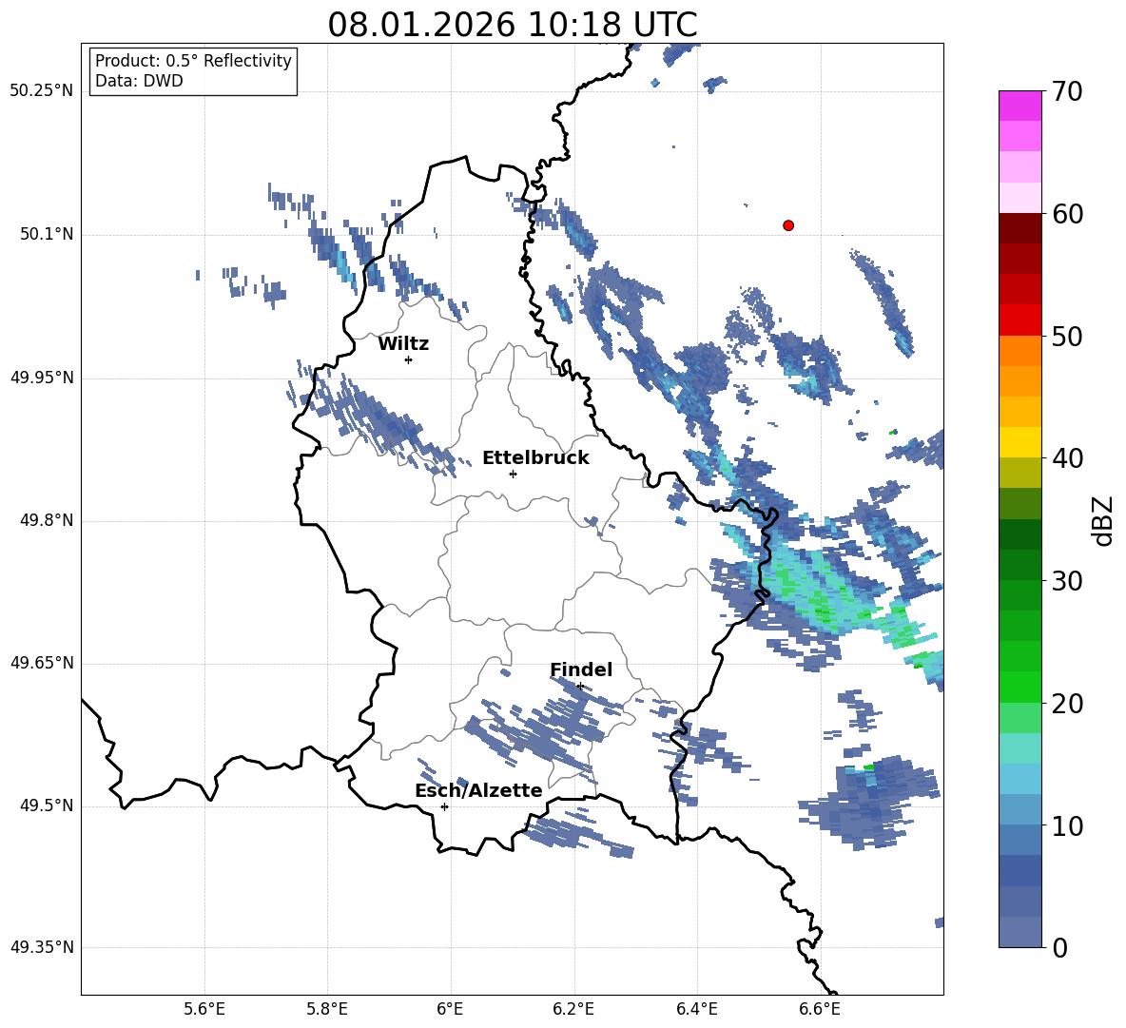Click the Ettelbruck station cross marker
Image resolution: width=1126 pixels, height=1028 pixels.
tap(513, 474)
